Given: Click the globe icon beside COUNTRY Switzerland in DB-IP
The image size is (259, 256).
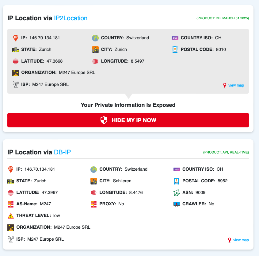Looking at the screenshot, I should click(x=94, y=169).
